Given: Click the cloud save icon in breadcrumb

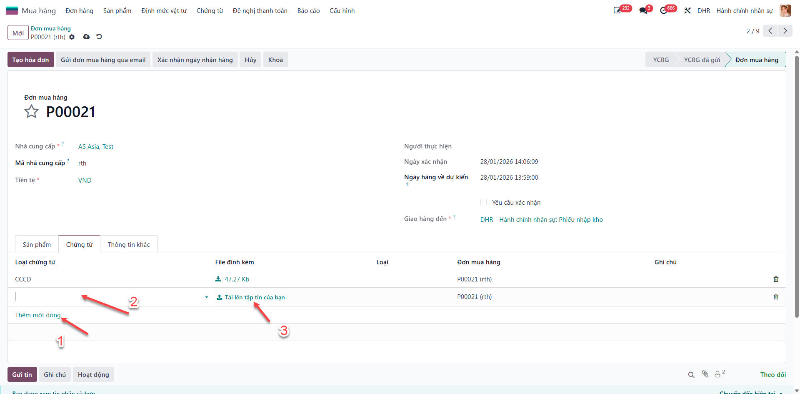Looking at the screenshot, I should [x=86, y=37].
